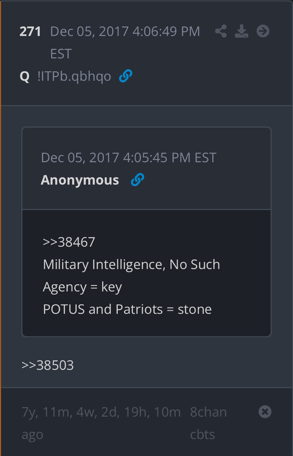
Task: Click the Q label on the post header
Action: pyautogui.click(x=25, y=76)
